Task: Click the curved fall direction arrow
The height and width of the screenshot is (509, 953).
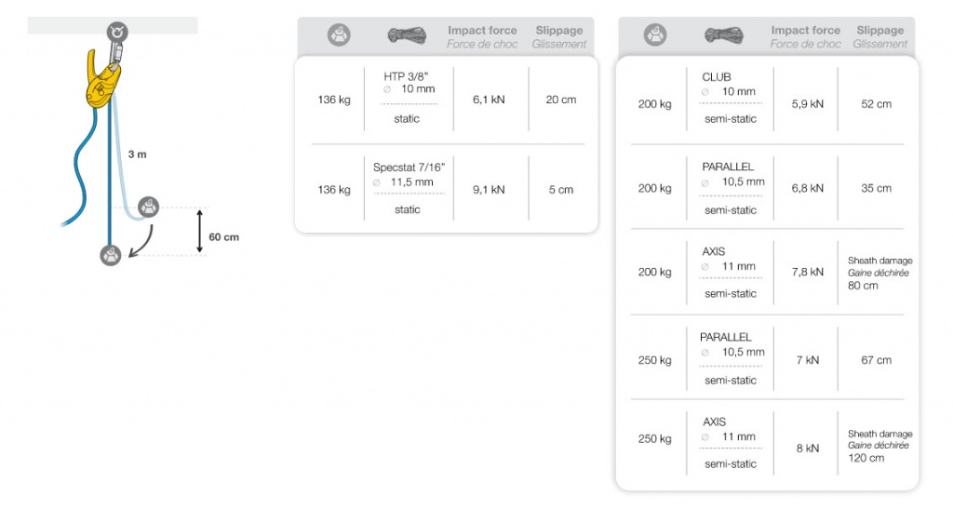Action: tap(141, 242)
